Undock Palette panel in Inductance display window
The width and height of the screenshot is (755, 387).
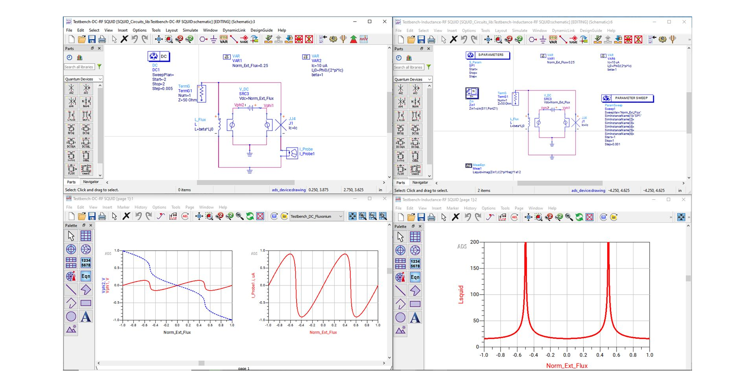pyautogui.click(x=413, y=227)
